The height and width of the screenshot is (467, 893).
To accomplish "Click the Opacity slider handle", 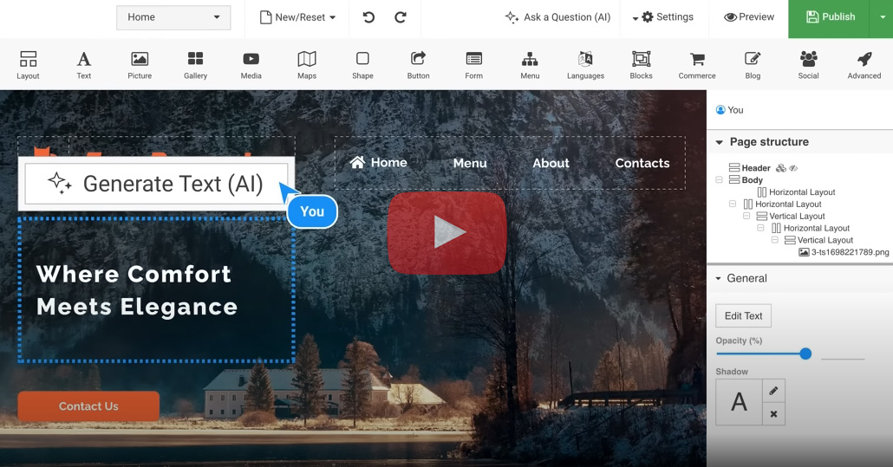I will click(805, 353).
